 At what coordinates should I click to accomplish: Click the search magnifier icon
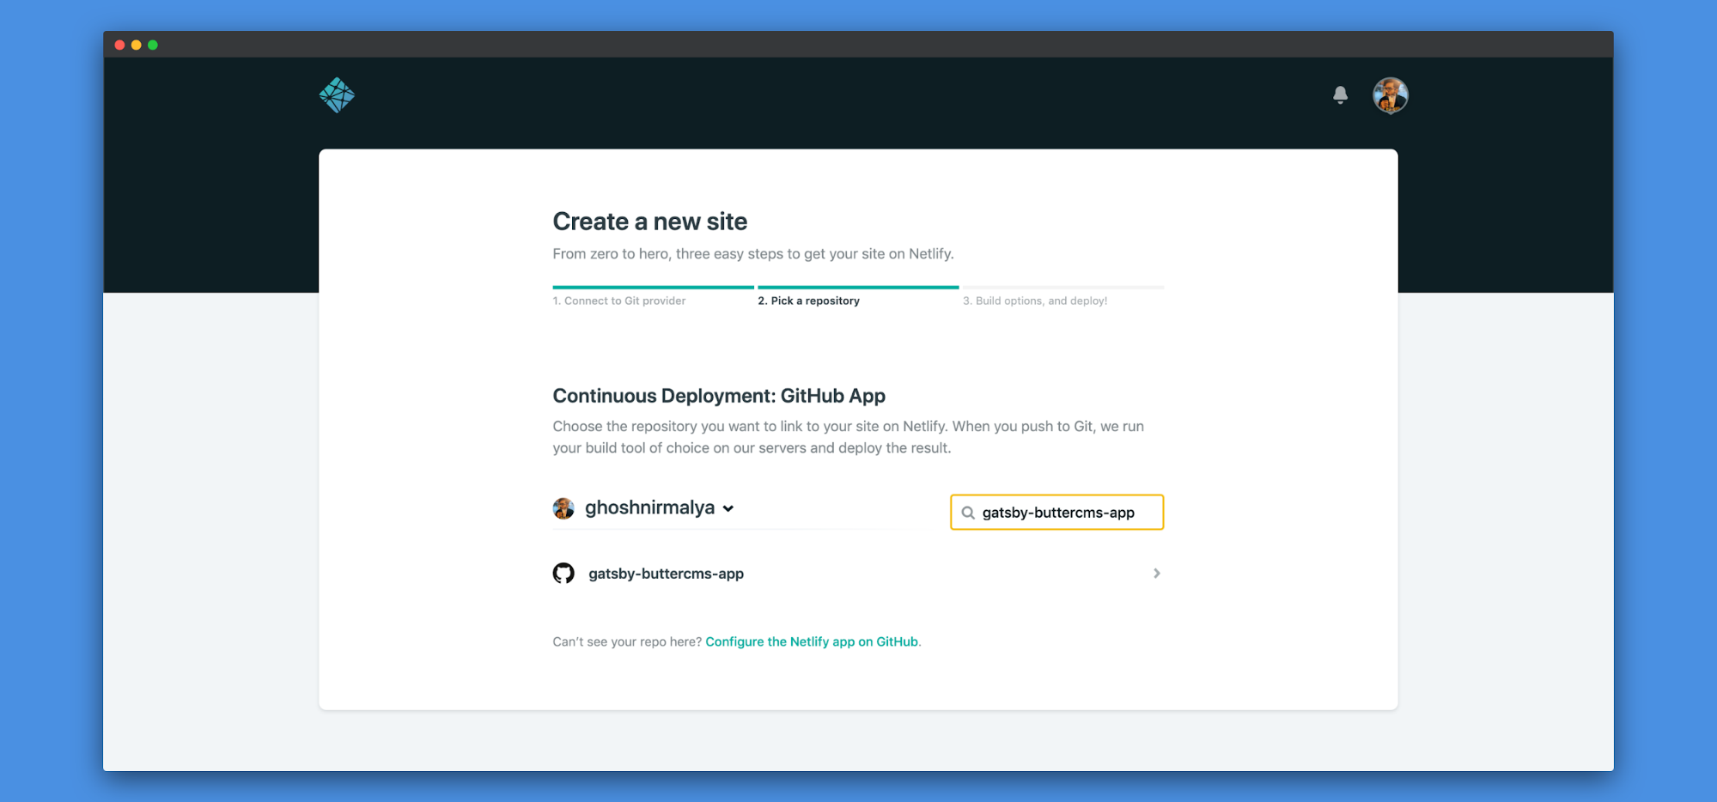coord(968,513)
